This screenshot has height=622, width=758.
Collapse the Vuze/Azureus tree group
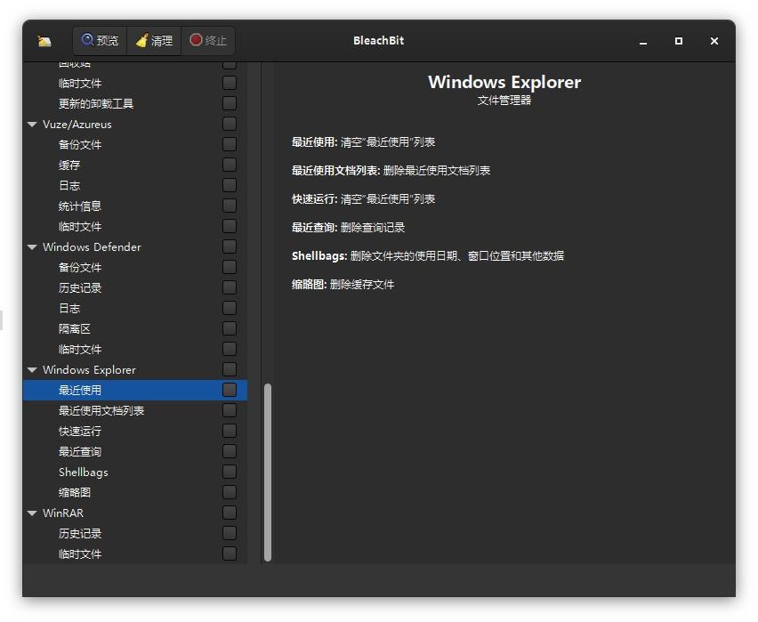pyautogui.click(x=32, y=125)
